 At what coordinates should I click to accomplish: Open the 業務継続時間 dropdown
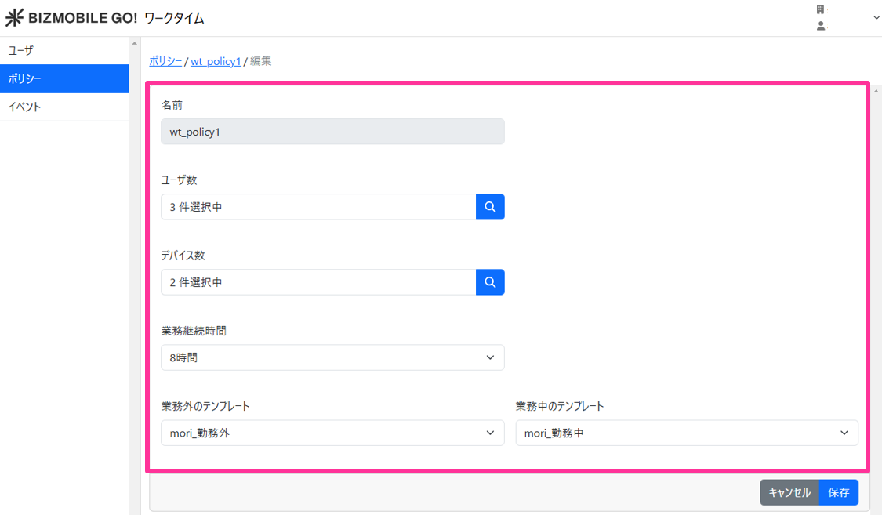332,357
